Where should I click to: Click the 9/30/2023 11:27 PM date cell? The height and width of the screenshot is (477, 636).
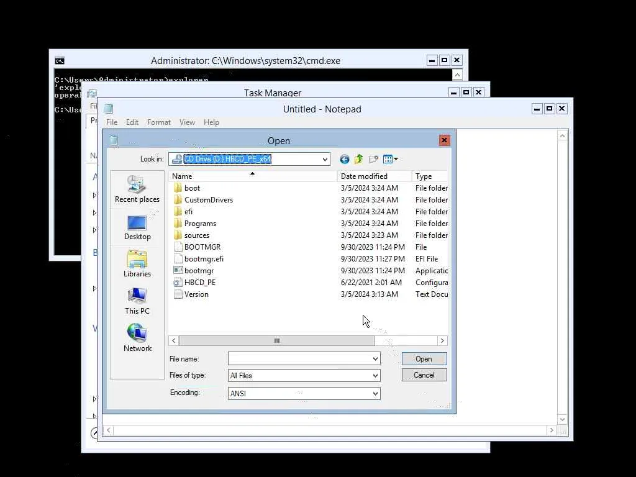pos(373,258)
